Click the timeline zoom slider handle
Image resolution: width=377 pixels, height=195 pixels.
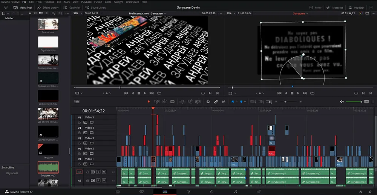(285, 102)
